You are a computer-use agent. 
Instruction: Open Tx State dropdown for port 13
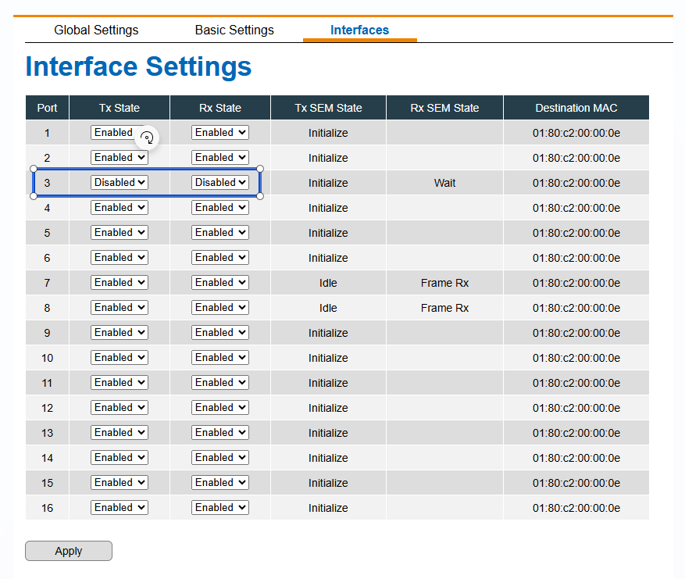pos(120,433)
